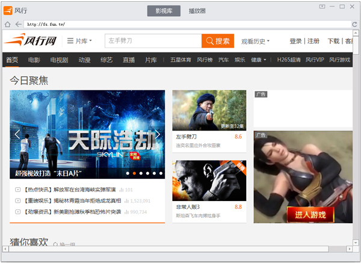The image size is (361, 263).
Task: Go back with the back arrow icon
Action: [x=19, y=24]
